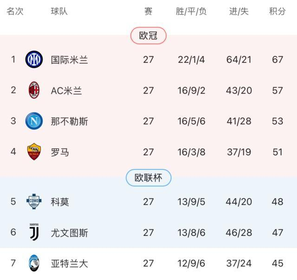Click the AC Milan club crest
Screen dimensions: 297x280
34,90
